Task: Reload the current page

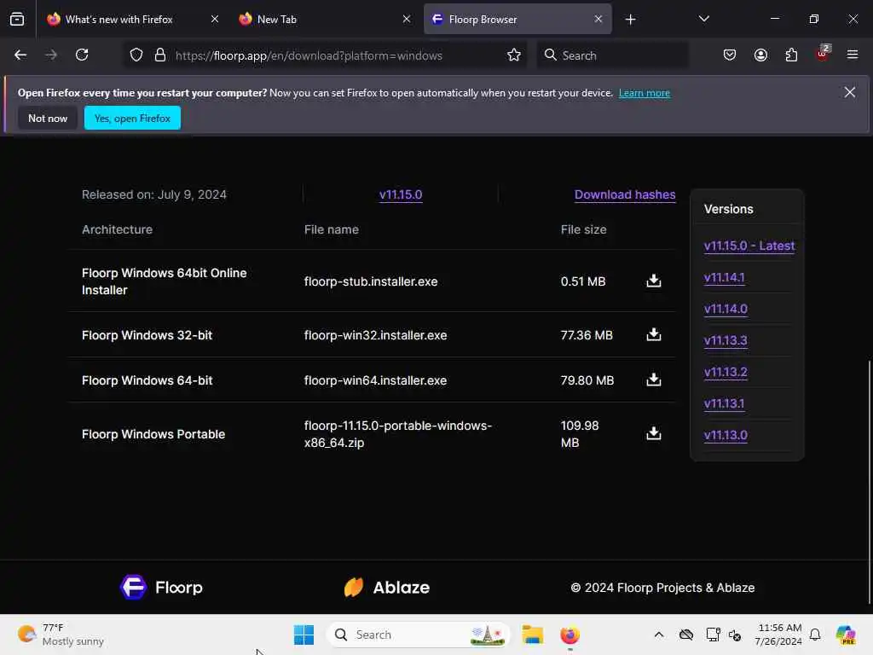Action: [82, 55]
